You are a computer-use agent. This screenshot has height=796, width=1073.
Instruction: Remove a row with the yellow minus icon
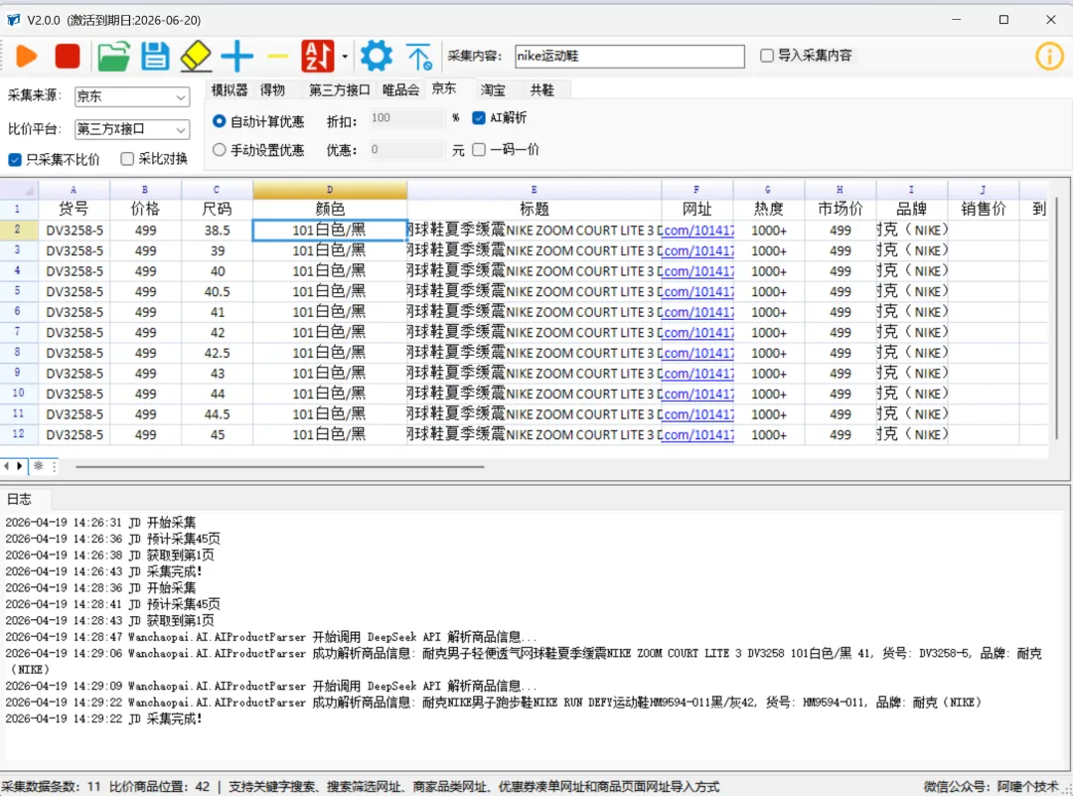click(x=278, y=56)
